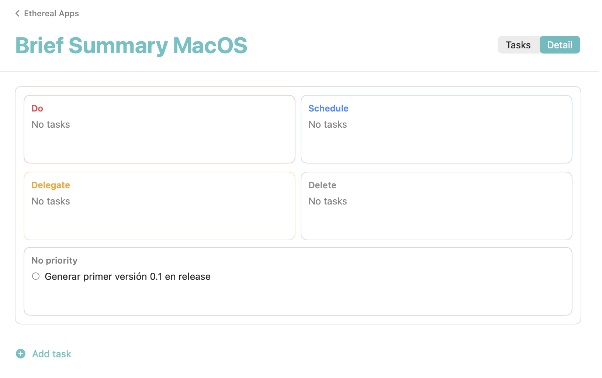Open the Generar primer versión 0.1 task
602x378 pixels.
pyautogui.click(x=128, y=276)
